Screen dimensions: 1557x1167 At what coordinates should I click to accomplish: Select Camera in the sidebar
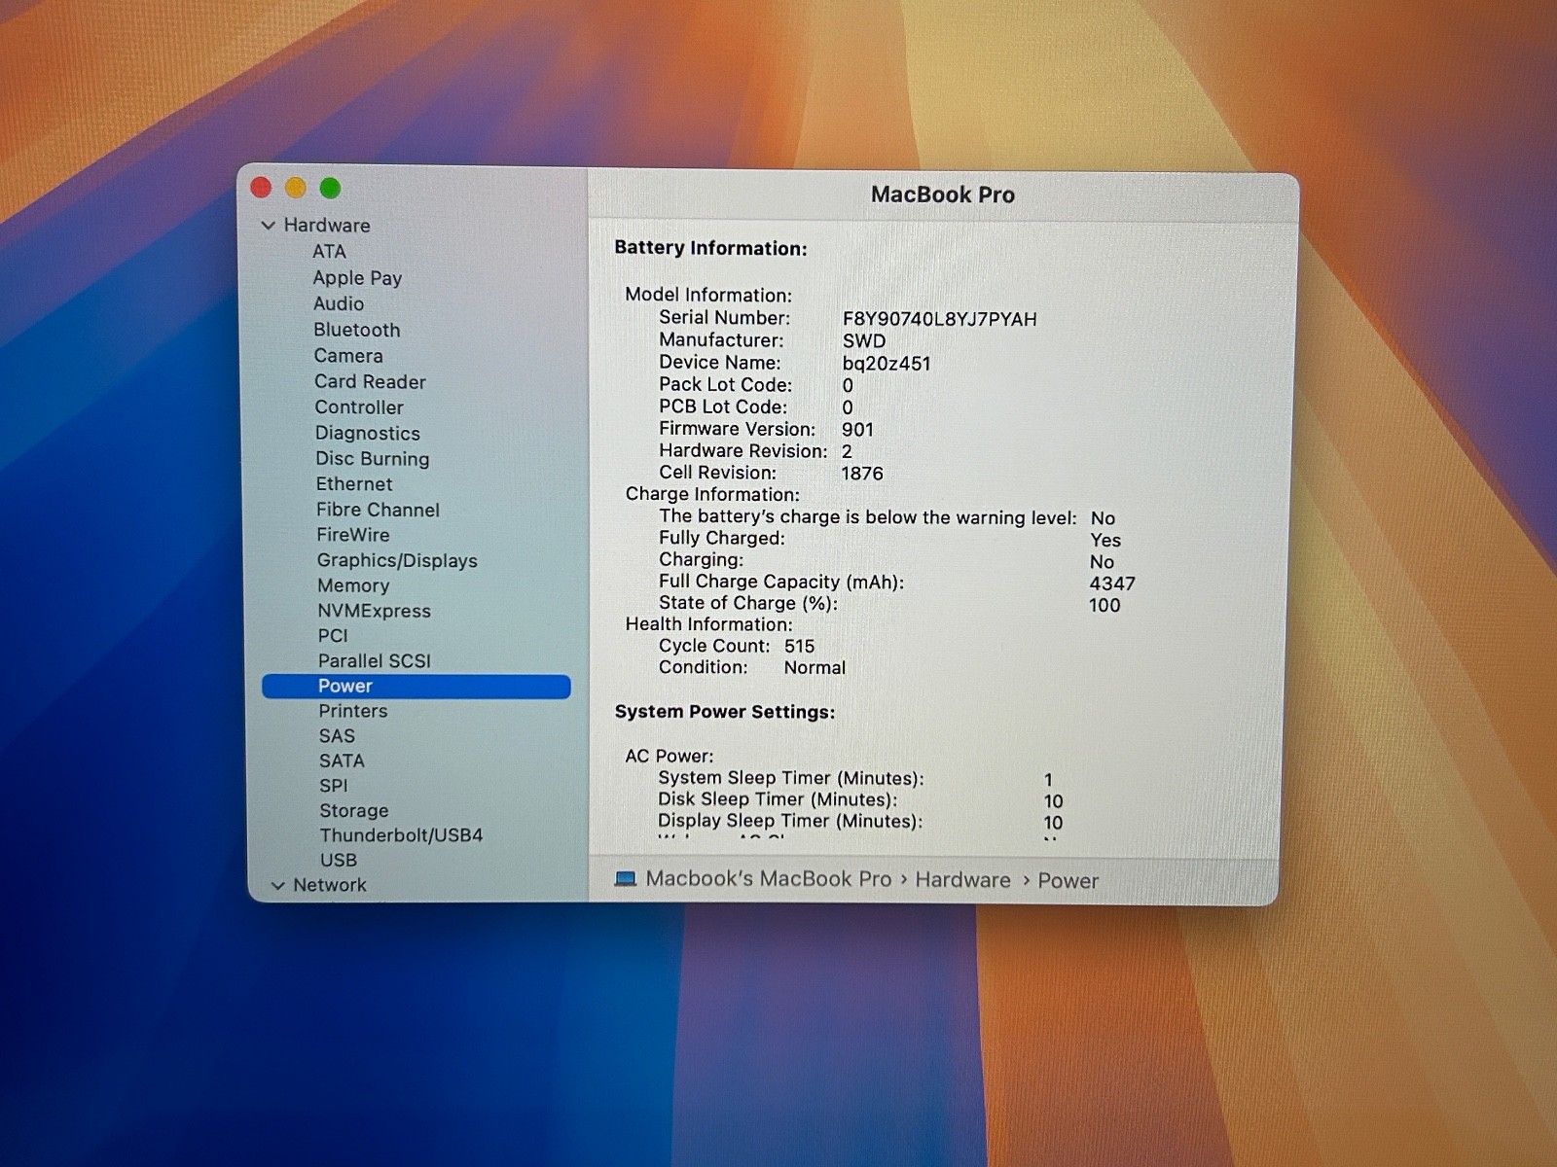click(x=348, y=356)
